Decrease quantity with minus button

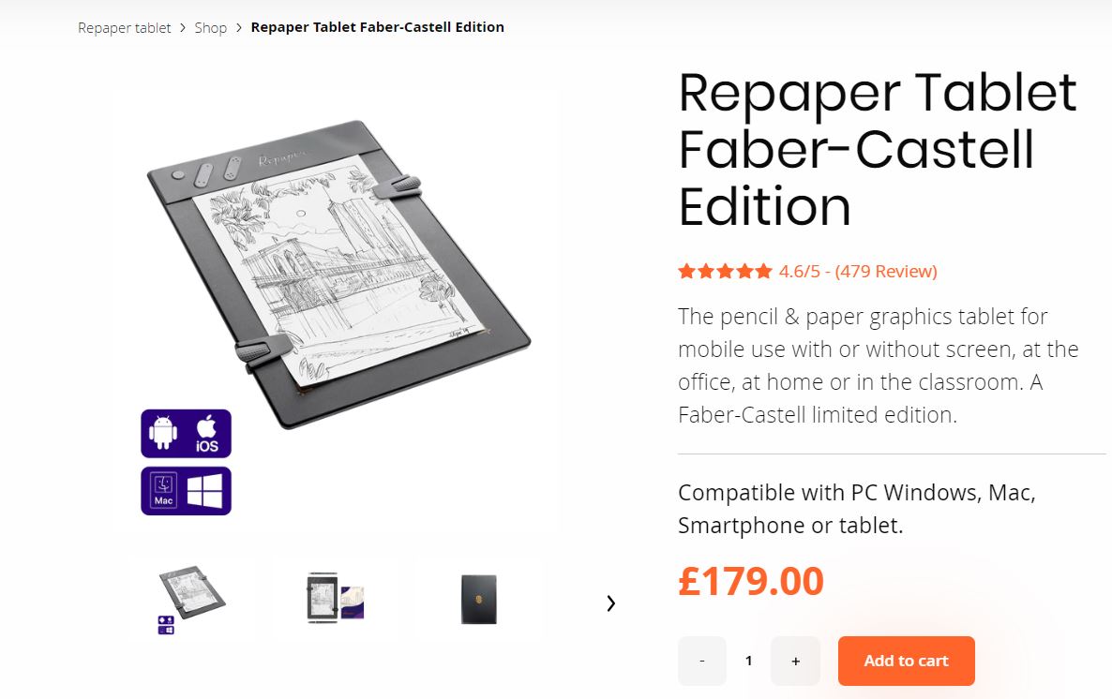(x=702, y=661)
